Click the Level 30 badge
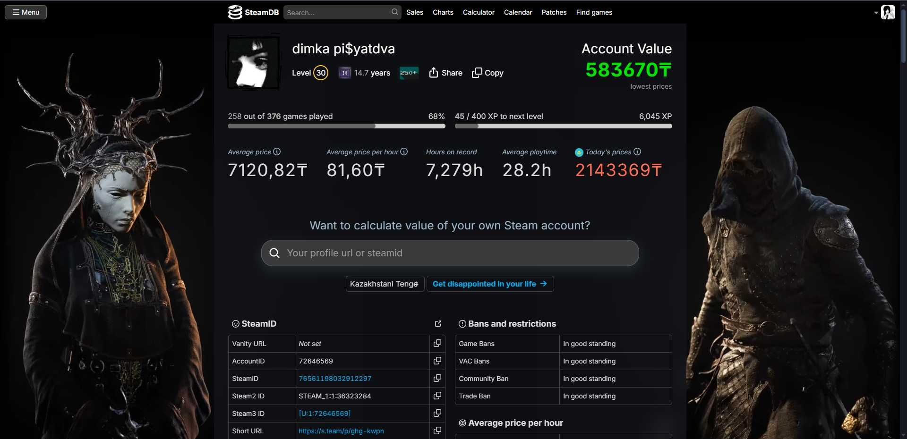This screenshot has height=439, width=907. [321, 73]
